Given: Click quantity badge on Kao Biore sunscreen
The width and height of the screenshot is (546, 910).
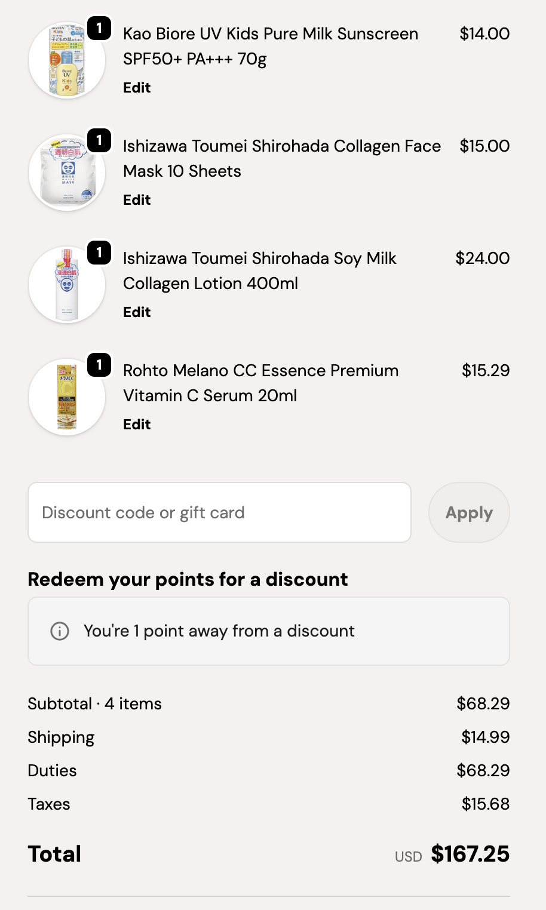Looking at the screenshot, I should click(99, 28).
